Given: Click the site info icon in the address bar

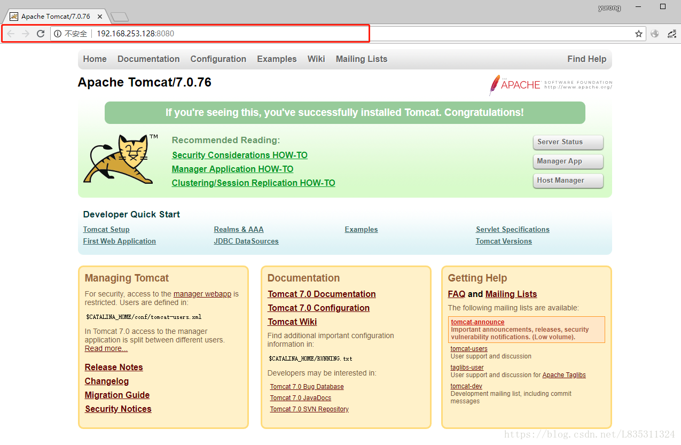Looking at the screenshot, I should tap(58, 34).
